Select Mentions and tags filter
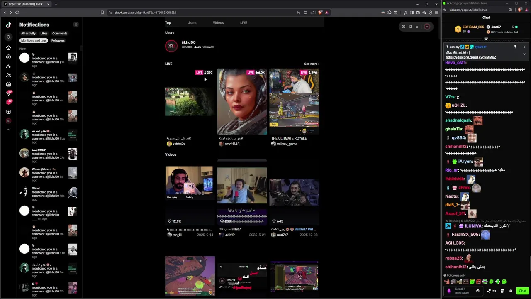531x299 pixels. pyautogui.click(x=34, y=40)
